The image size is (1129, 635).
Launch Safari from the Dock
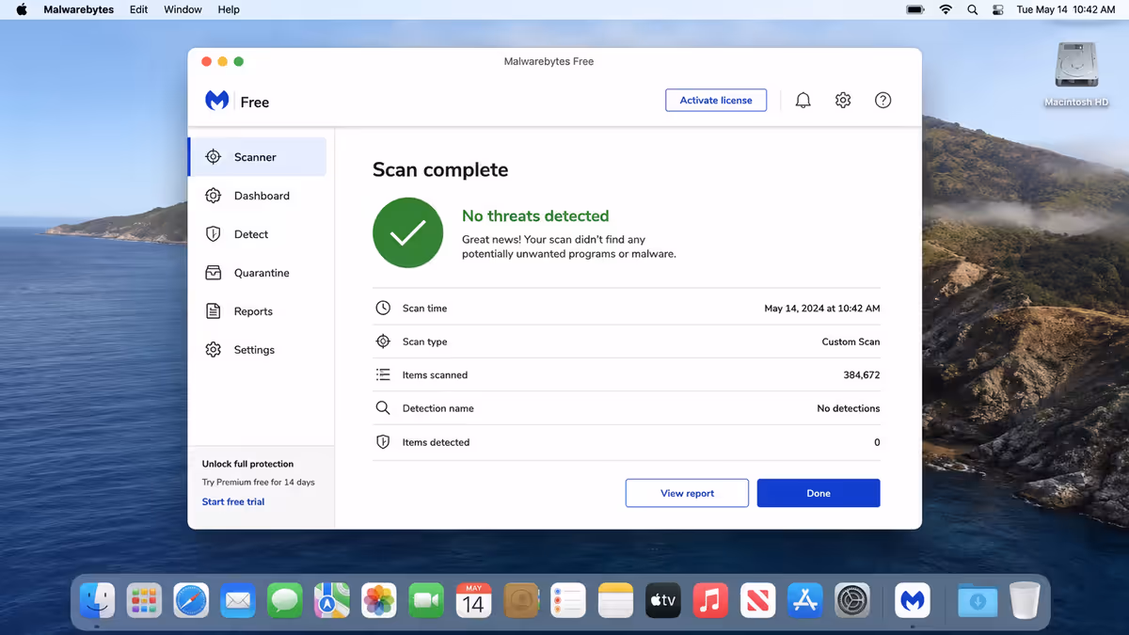click(x=191, y=600)
